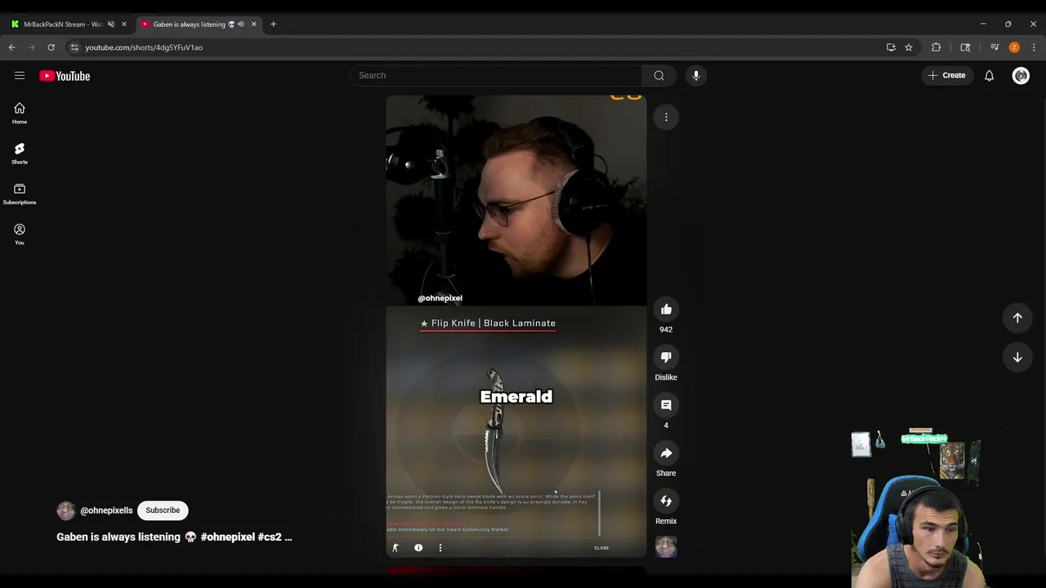View site information icon
Image resolution: width=1046 pixels, height=588 pixels.
coord(74,47)
